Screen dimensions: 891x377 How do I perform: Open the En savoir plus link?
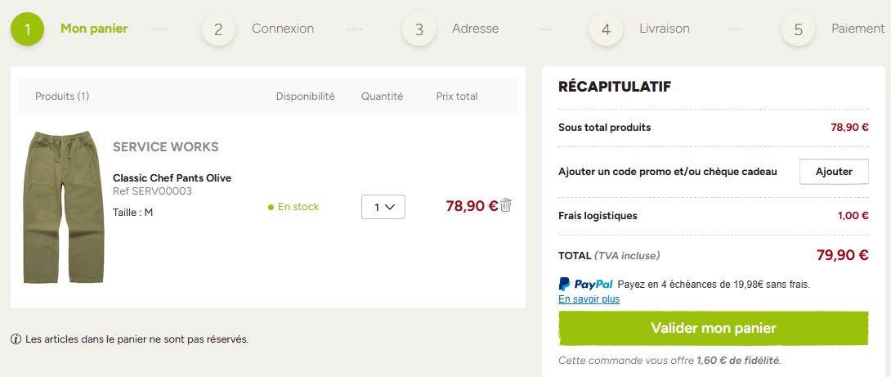pyautogui.click(x=589, y=299)
